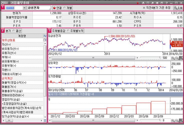Click the bar chart count field showing 8

pos(166,120)
